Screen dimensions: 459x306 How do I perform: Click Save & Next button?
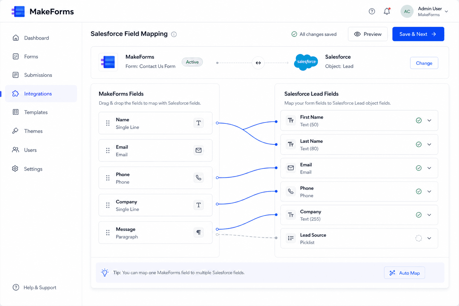click(418, 34)
